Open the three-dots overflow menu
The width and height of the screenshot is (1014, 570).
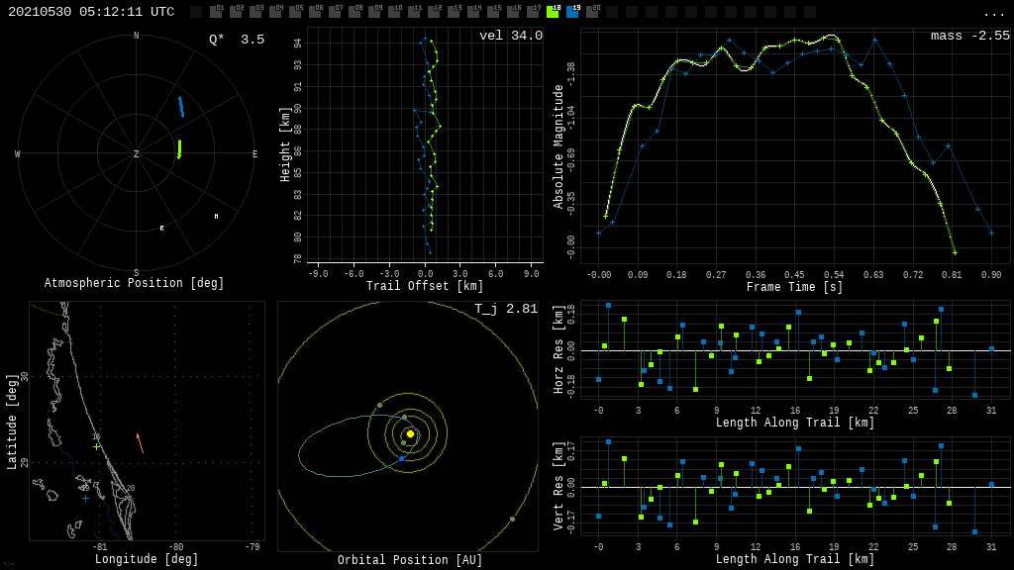click(x=993, y=13)
